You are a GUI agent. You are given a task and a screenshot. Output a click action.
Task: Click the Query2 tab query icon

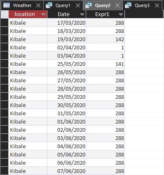pyautogui.click(x=89, y=5)
